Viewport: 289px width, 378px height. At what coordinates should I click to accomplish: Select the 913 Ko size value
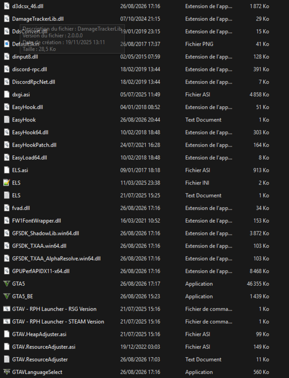[x=261, y=170]
